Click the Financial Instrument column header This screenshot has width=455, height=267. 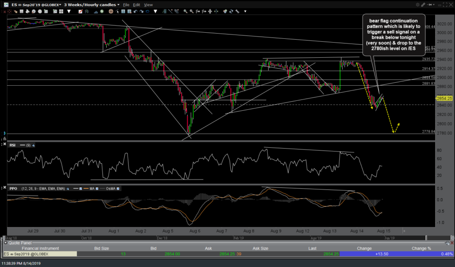[40, 249]
